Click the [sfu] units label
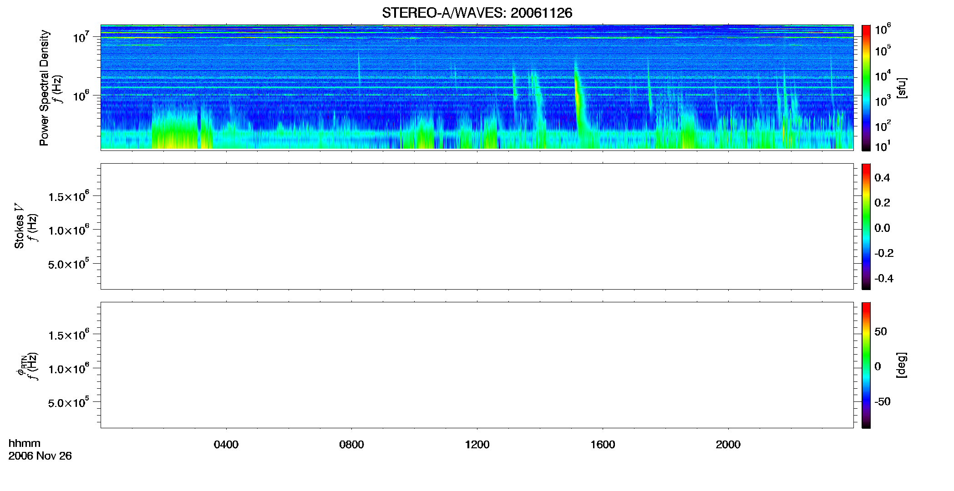The width and height of the screenshot is (954, 491). click(x=902, y=88)
